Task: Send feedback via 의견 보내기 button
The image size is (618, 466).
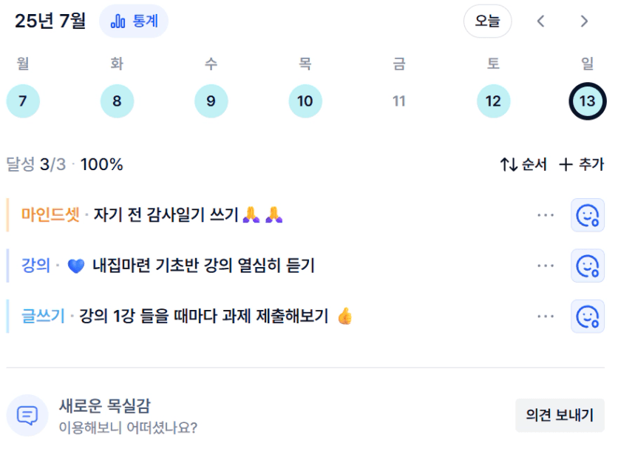Action: [560, 415]
